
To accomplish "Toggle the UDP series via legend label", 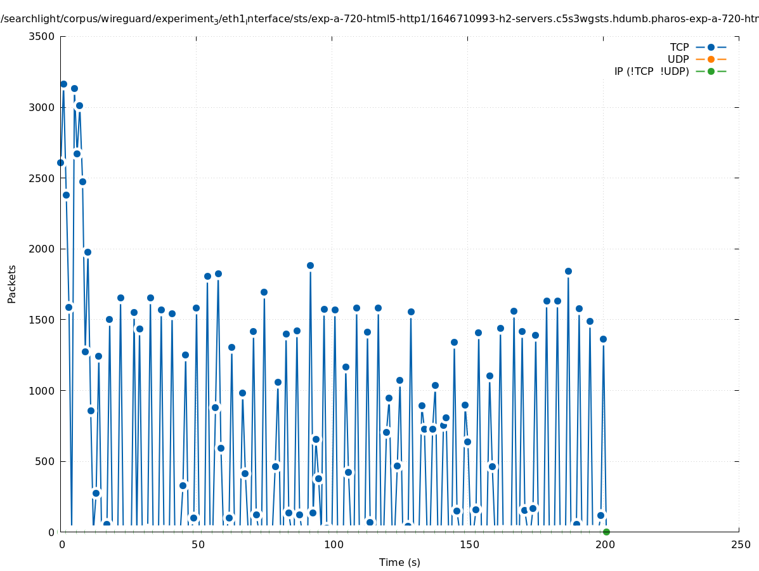I will (678, 59).
